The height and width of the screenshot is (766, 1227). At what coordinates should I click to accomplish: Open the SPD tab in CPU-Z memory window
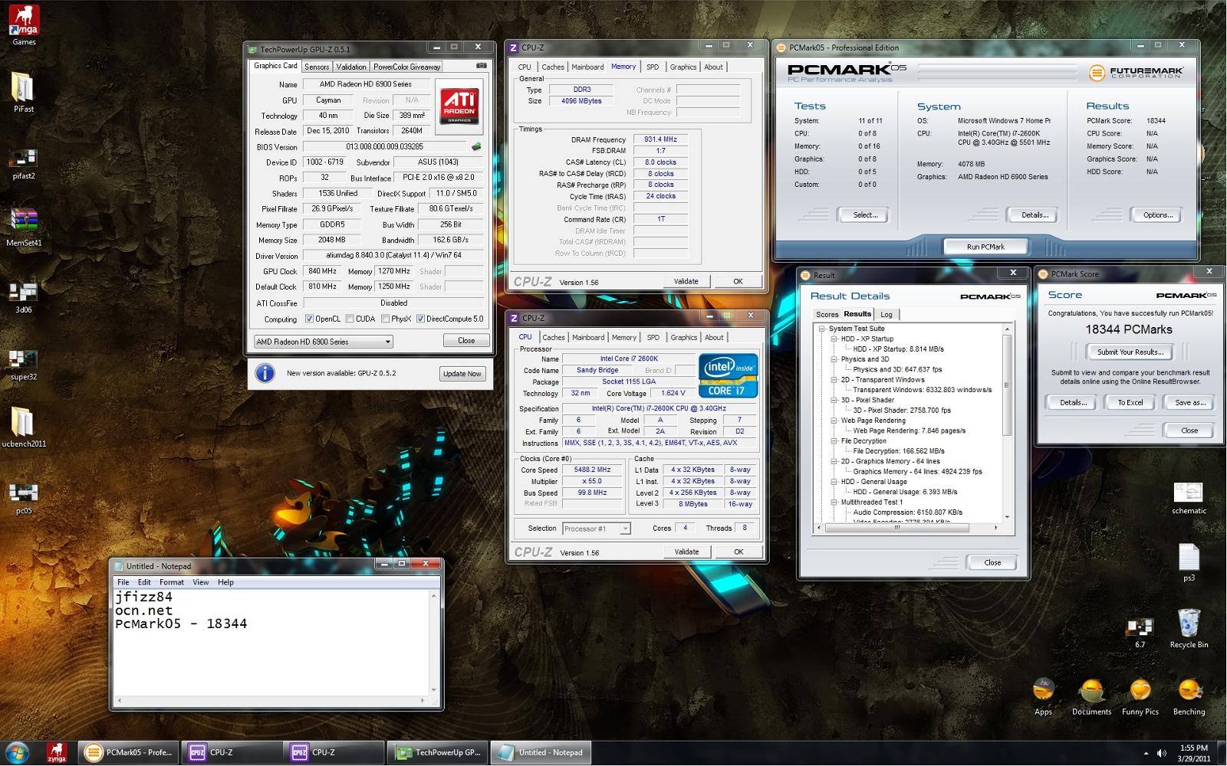point(653,67)
